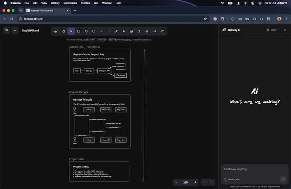Screen dimensions: 291x189
Task: Click the redo arrow button
Action: click(x=211, y=182)
